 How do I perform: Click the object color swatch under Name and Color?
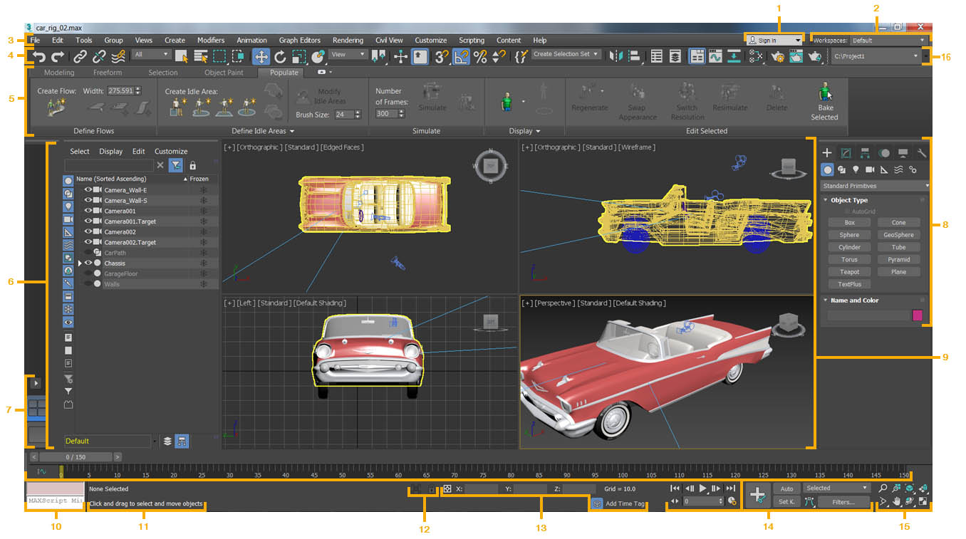[x=918, y=315]
